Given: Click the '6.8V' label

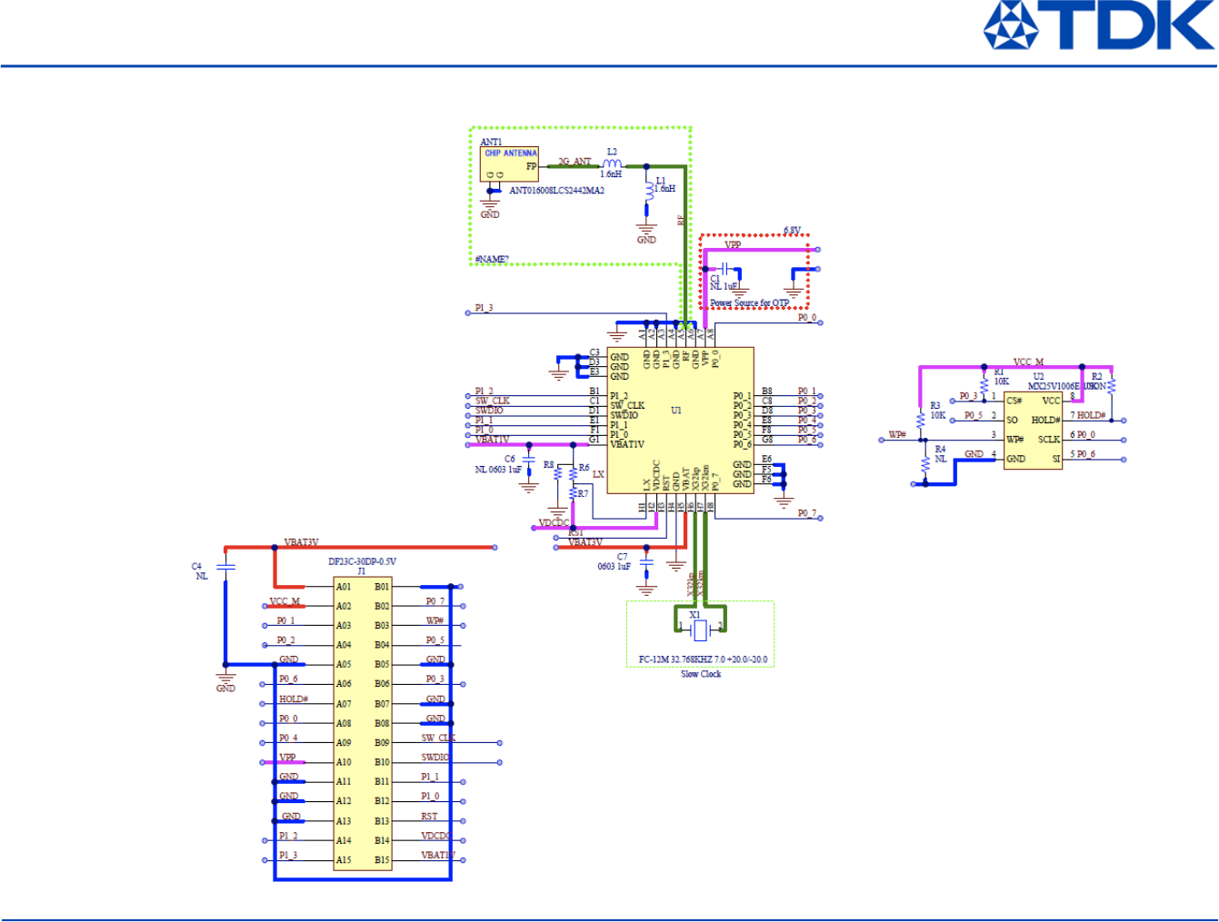Looking at the screenshot, I should point(793,231).
